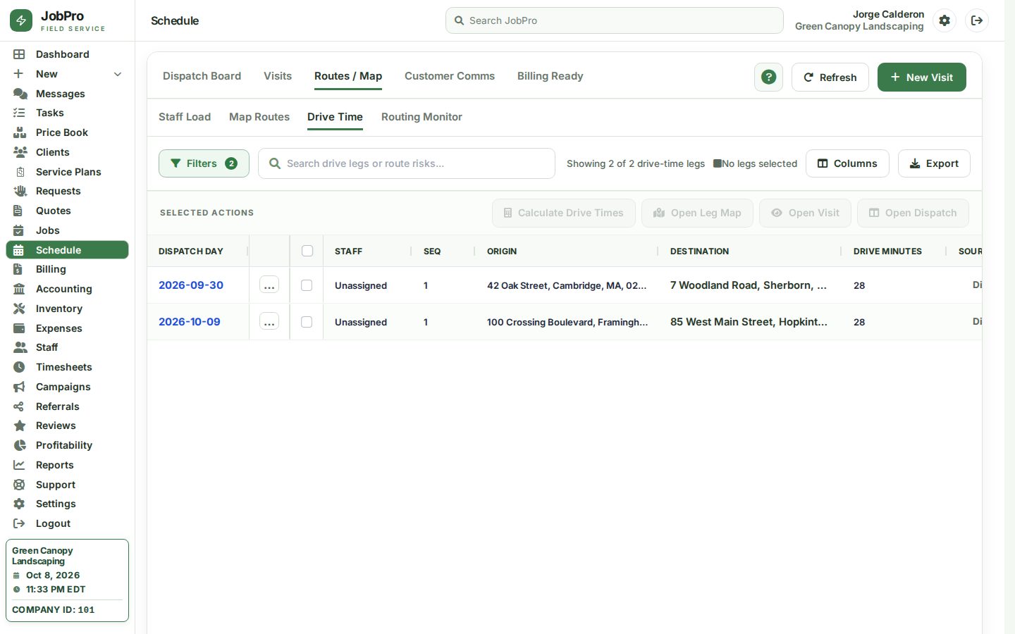The image size is (1015, 634).
Task: Toggle the select-all legs header checkbox
Action: [307, 251]
